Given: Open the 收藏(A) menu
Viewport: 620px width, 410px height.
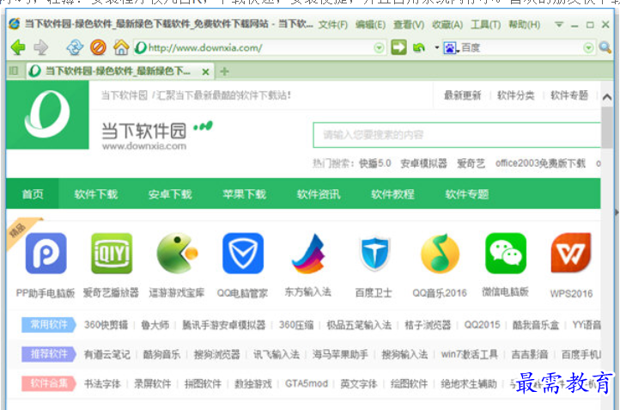Looking at the screenshot, I should [x=447, y=25].
